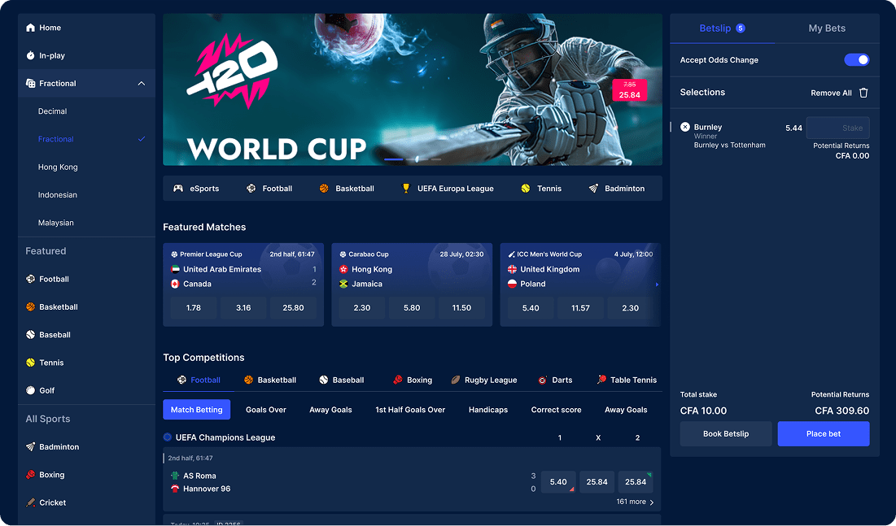Click the eSports gamepad icon

[x=178, y=189]
